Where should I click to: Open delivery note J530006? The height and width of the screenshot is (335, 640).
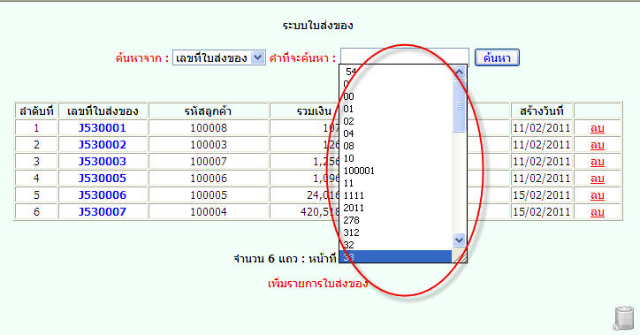pyautogui.click(x=103, y=194)
